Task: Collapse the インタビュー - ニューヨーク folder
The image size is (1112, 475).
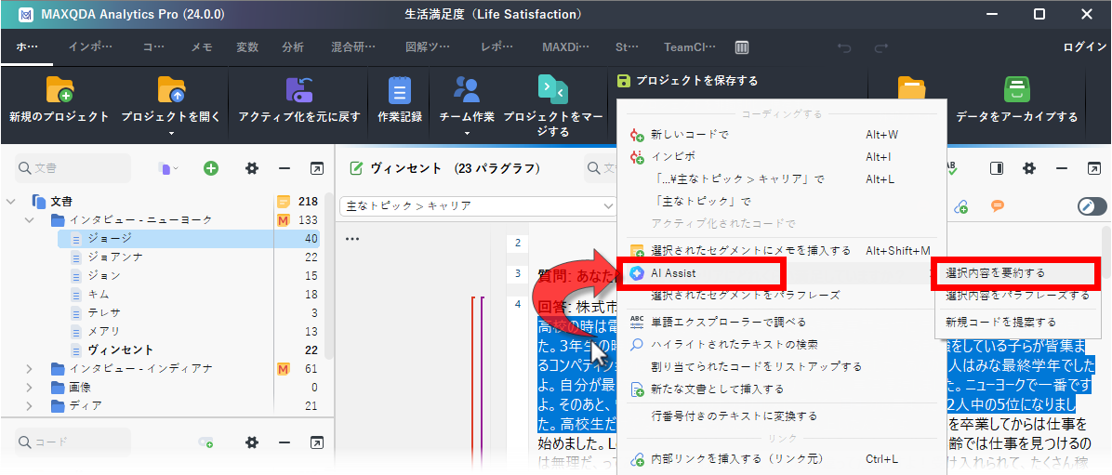Action: coord(29,219)
